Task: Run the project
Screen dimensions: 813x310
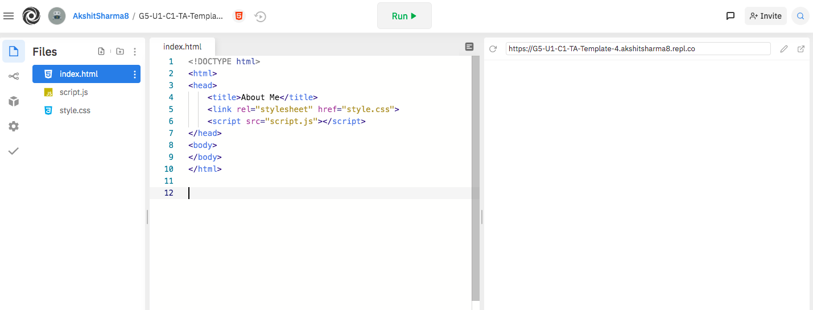Action: pyautogui.click(x=405, y=16)
